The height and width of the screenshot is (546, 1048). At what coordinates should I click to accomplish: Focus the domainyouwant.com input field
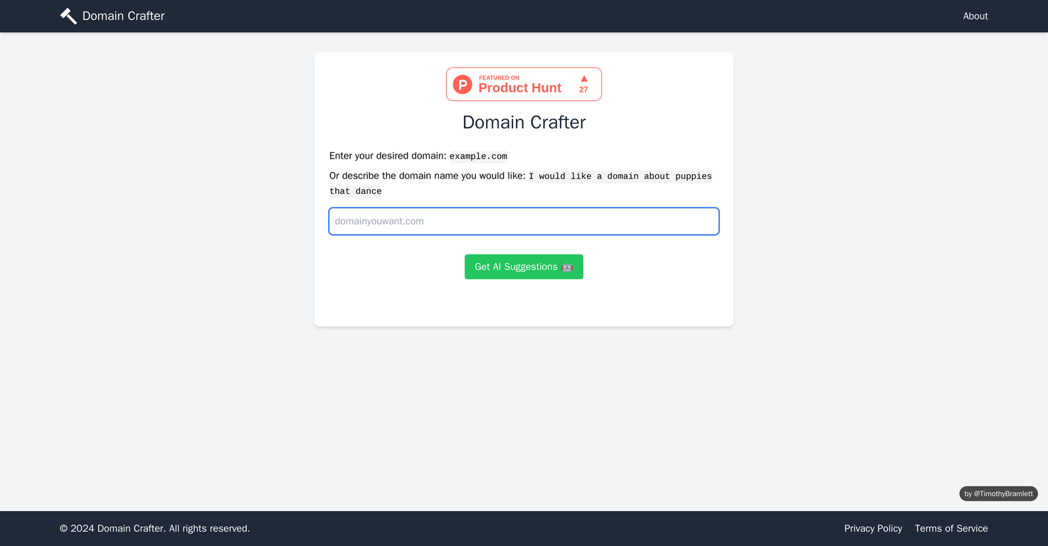tap(524, 221)
